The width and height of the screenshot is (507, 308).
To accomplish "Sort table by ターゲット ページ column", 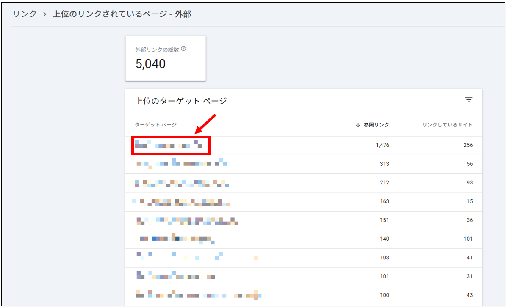I will [148, 125].
